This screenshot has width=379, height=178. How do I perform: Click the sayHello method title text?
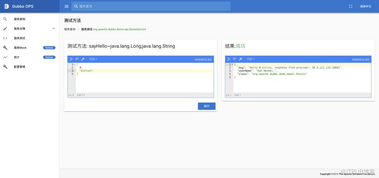(121, 46)
